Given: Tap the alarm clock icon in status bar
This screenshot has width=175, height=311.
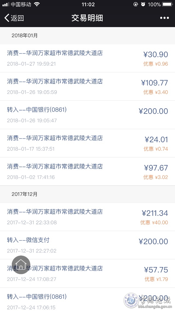Looking at the screenshot, I should tap(143, 4).
